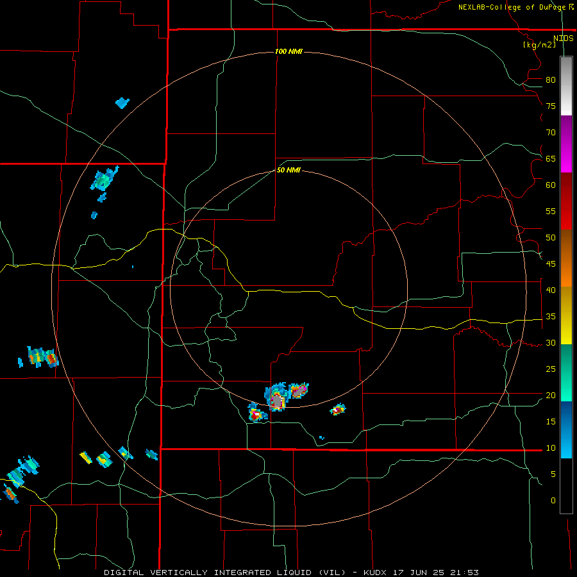Click the 65 value on color scale
Image resolution: width=577 pixels, height=577 pixels.
(x=551, y=159)
